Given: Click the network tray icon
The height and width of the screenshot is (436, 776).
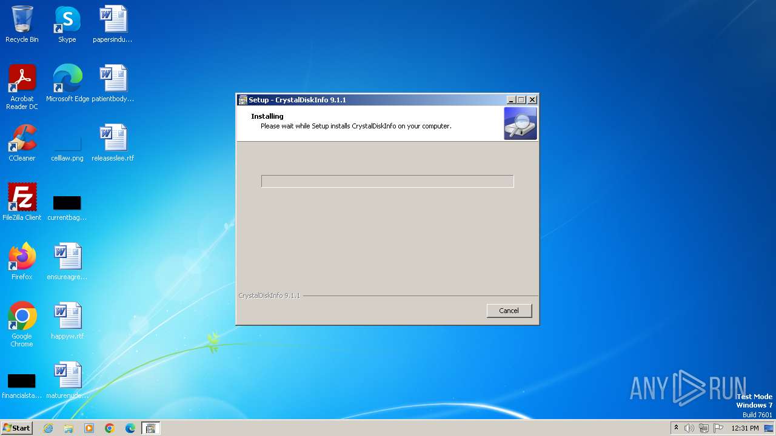Looking at the screenshot, I should coord(704,428).
